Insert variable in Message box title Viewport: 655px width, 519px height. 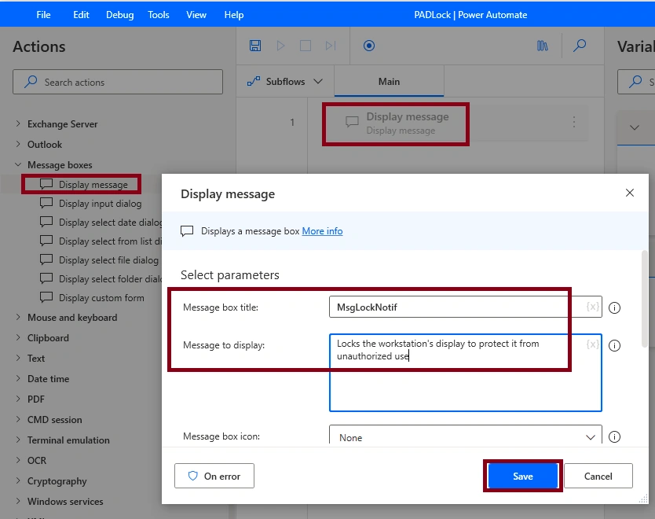pos(593,307)
